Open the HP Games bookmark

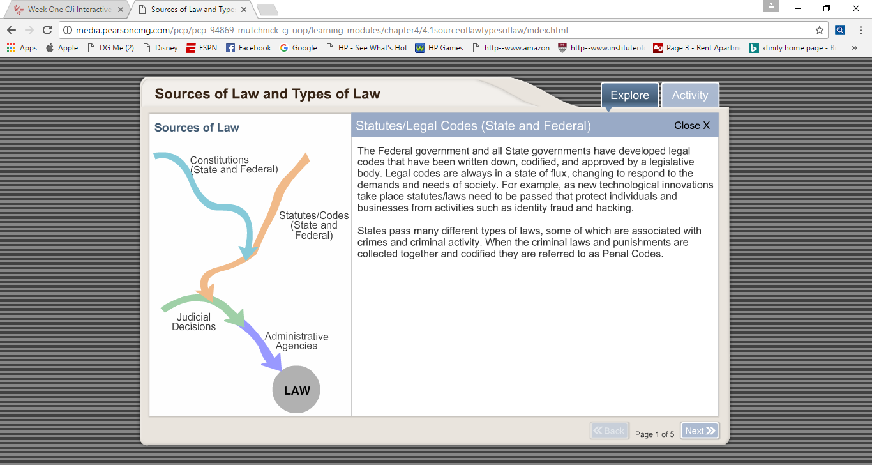tap(439, 48)
